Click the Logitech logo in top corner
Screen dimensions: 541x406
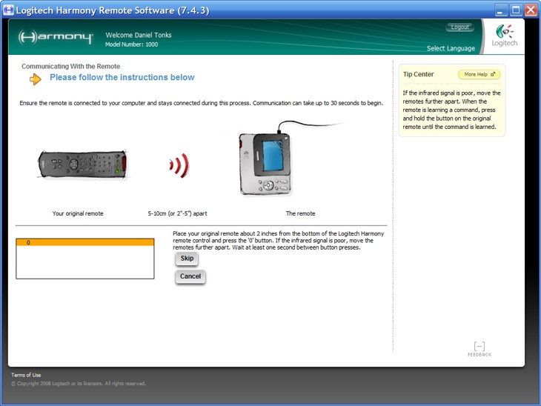click(505, 36)
